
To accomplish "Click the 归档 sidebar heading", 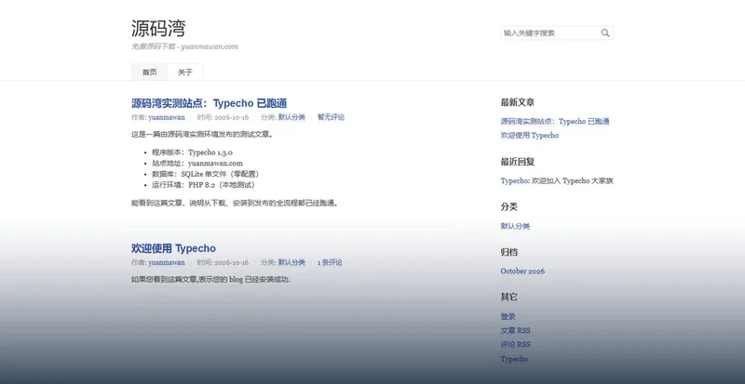I will (508, 252).
